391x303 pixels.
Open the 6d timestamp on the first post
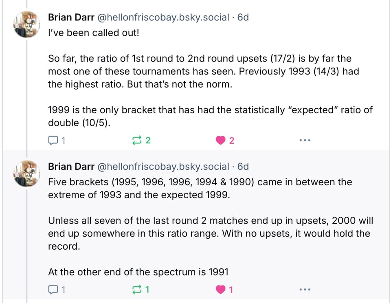[x=244, y=17]
